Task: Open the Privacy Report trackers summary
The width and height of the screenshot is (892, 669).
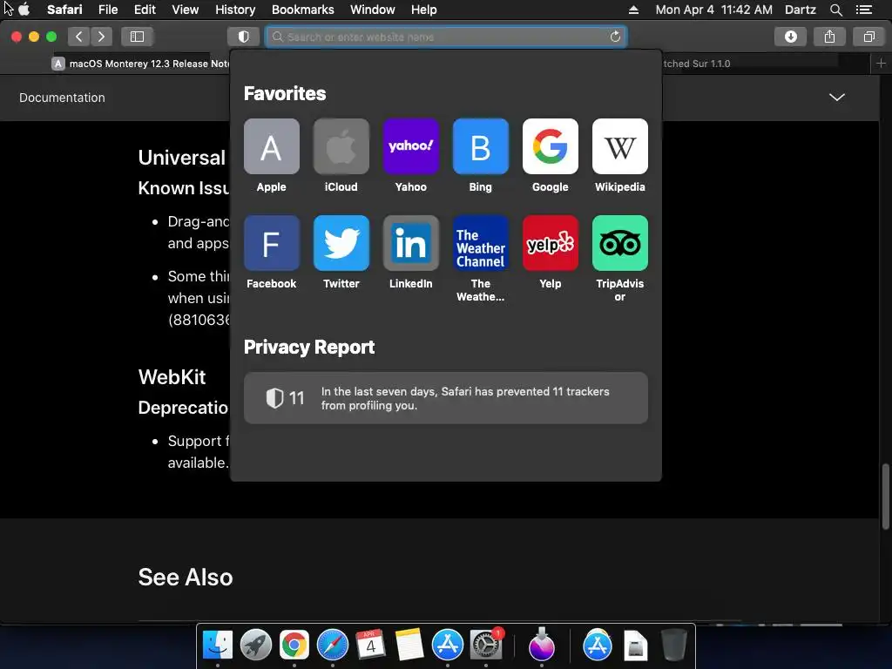Action: (445, 398)
